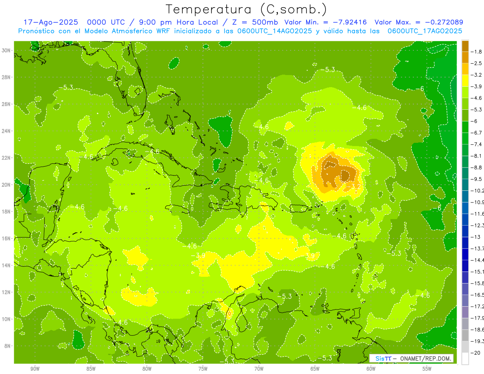Image resolution: width=484 pixels, height=374 pixels.
Task: Click the brown swatch above -1.8 in legend
Action: click(x=465, y=46)
